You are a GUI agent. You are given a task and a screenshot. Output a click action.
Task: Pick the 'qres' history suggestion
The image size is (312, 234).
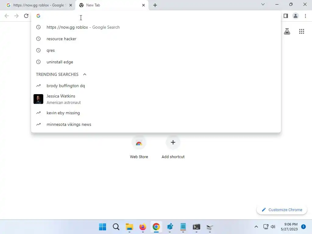156,50
